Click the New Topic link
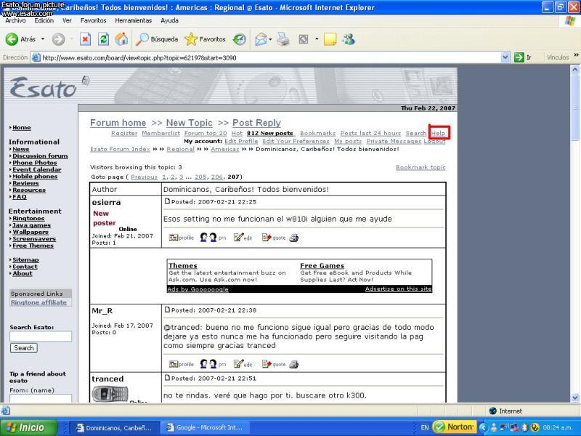Viewport: 581px width, 436px height. tap(189, 123)
